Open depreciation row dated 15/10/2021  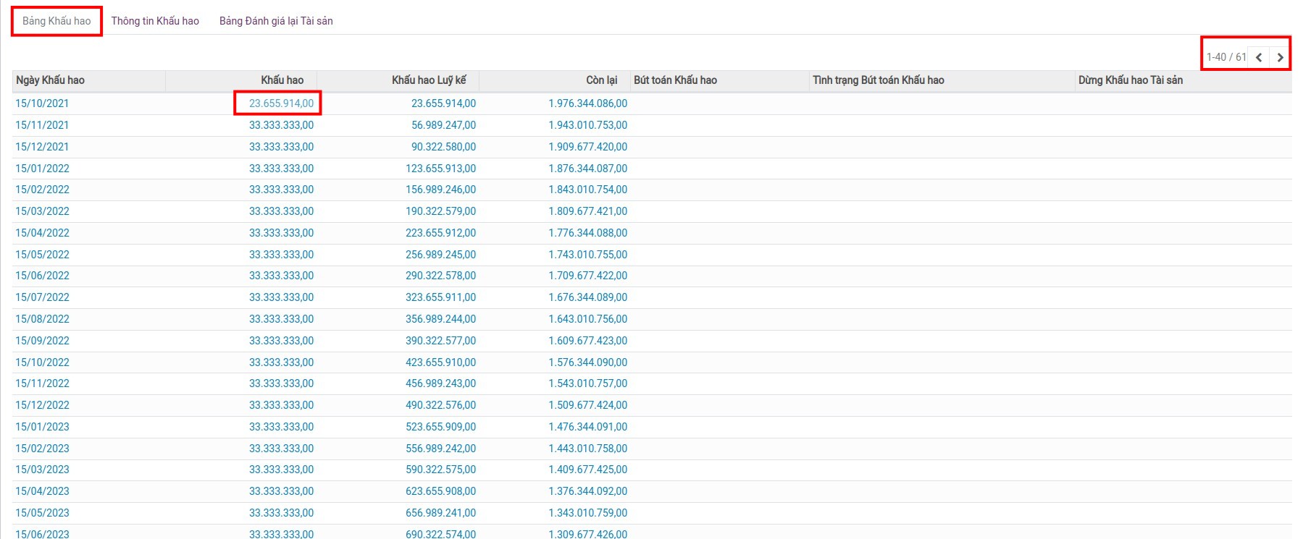[x=42, y=103]
